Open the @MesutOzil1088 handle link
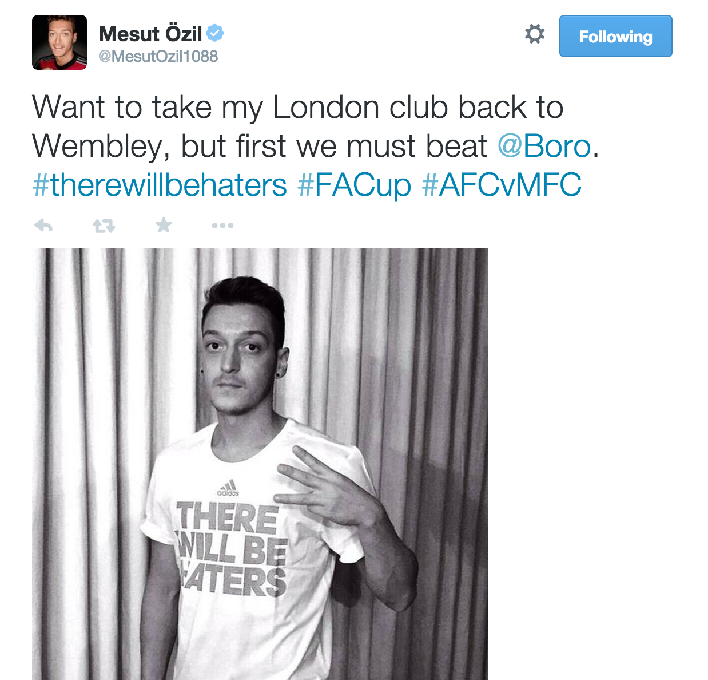Image resolution: width=708 pixels, height=680 pixels. (x=158, y=56)
